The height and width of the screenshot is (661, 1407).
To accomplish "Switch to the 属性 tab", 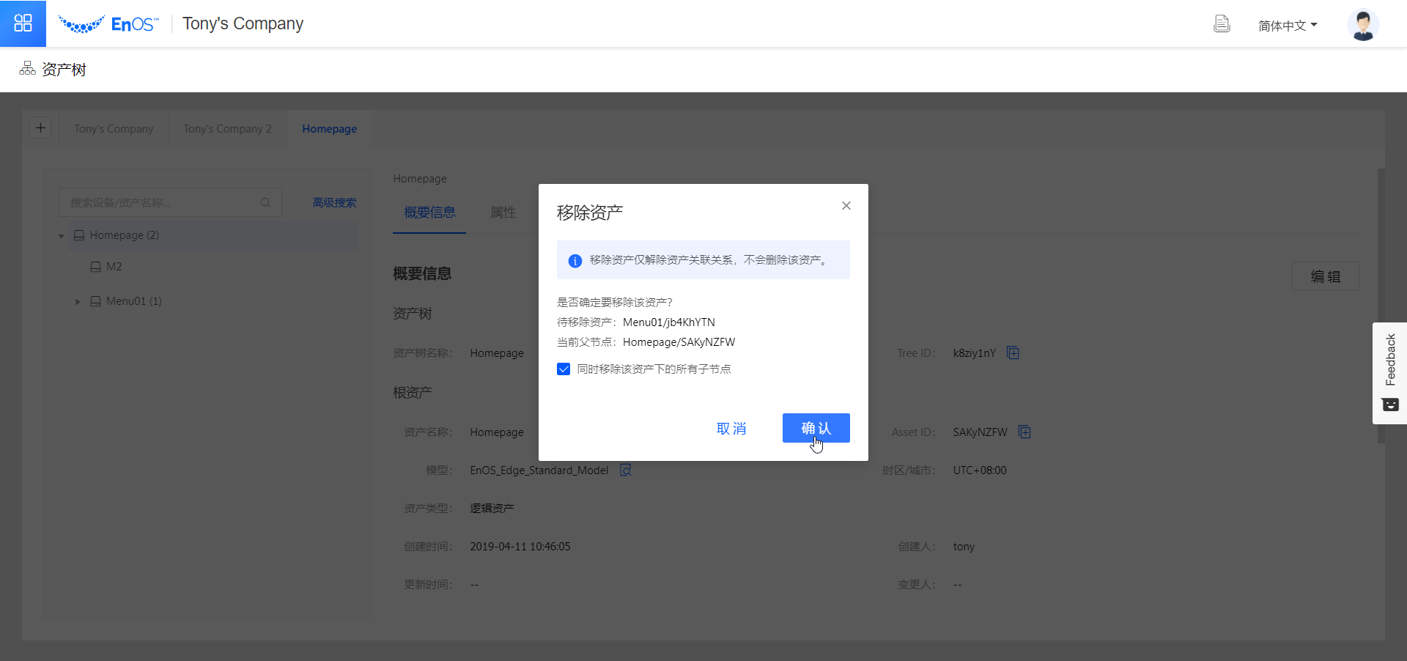I will [x=503, y=213].
